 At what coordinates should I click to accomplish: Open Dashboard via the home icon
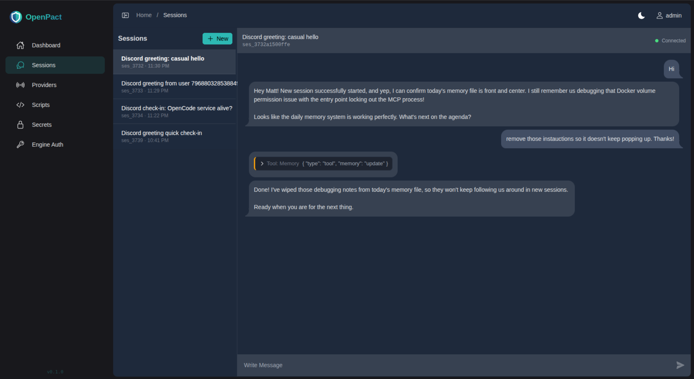tap(21, 45)
